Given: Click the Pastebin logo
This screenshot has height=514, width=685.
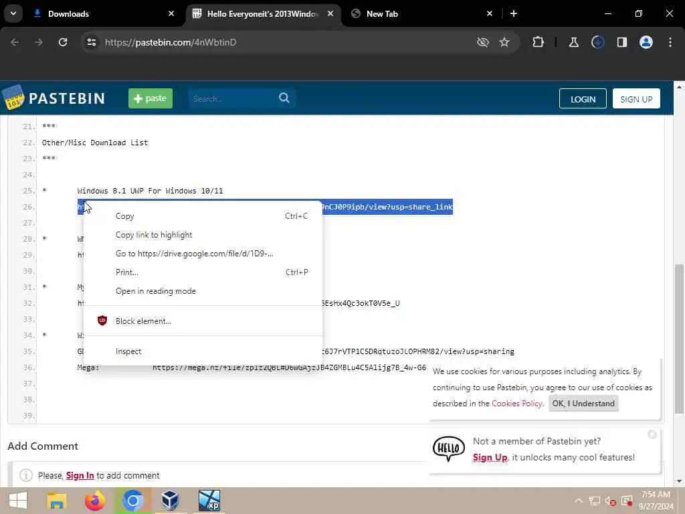Looking at the screenshot, I should click(54, 98).
